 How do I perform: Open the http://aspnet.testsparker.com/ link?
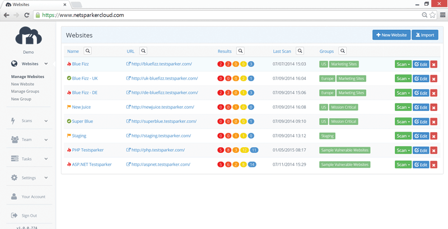coord(161,165)
